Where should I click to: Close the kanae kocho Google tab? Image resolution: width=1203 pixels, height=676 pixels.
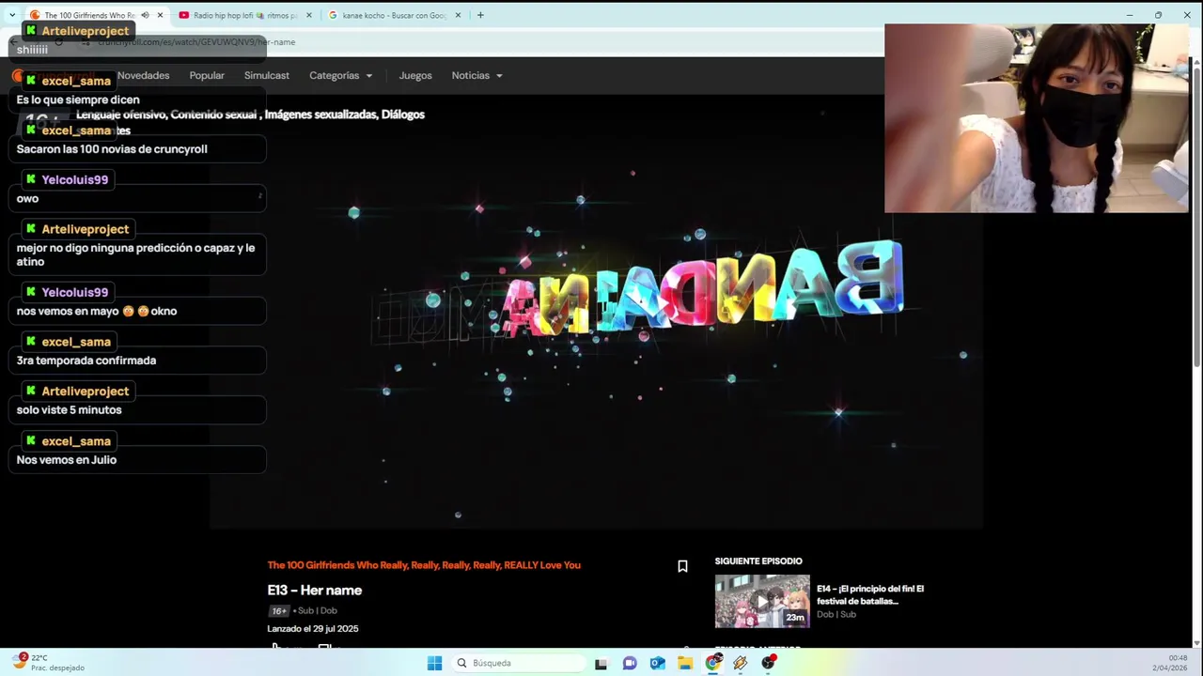458,15
